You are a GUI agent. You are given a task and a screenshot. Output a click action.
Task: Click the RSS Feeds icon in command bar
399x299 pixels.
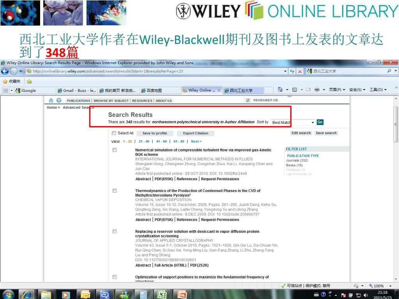pos(295,90)
